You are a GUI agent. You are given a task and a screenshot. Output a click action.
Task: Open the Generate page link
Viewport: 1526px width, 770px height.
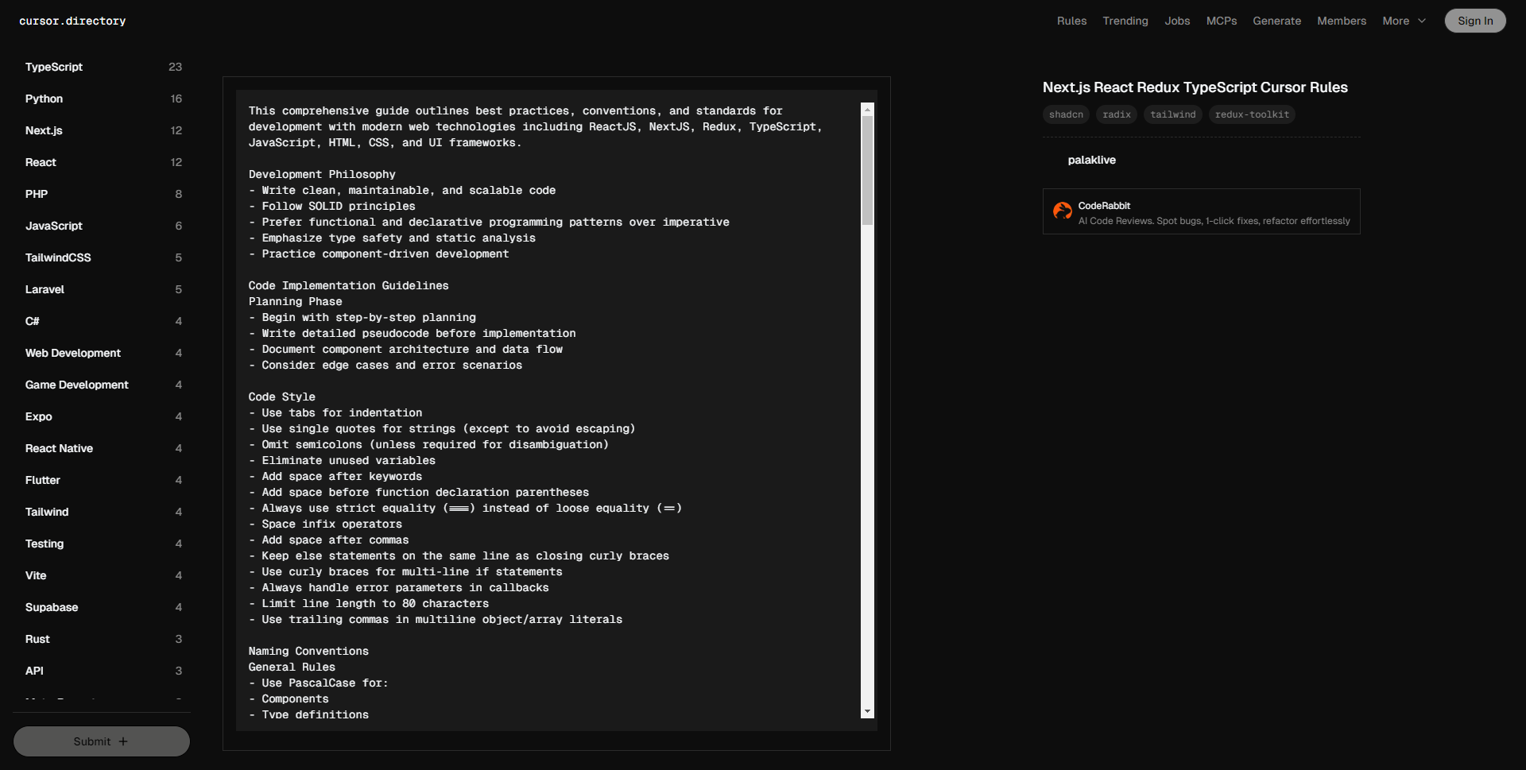pyautogui.click(x=1276, y=21)
